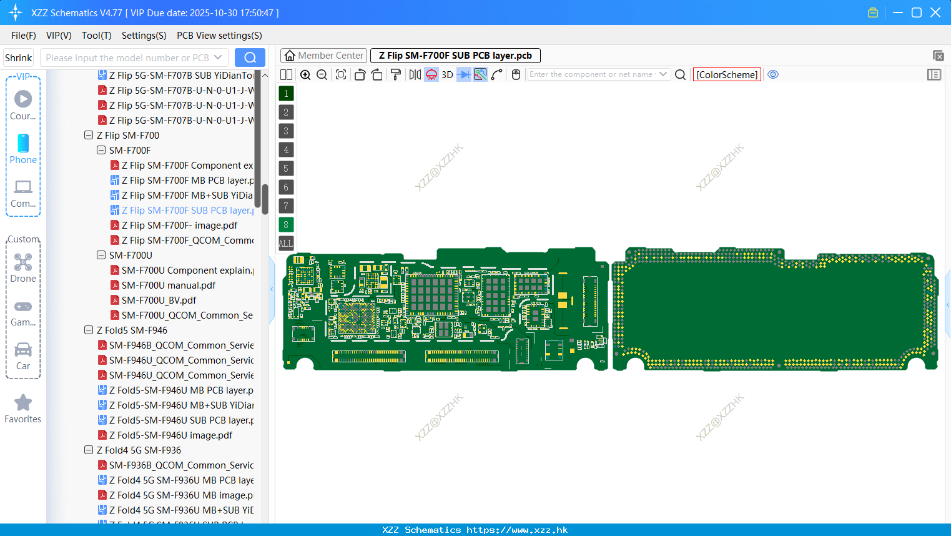Show PCB layer 5
The width and height of the screenshot is (951, 536).
[286, 169]
